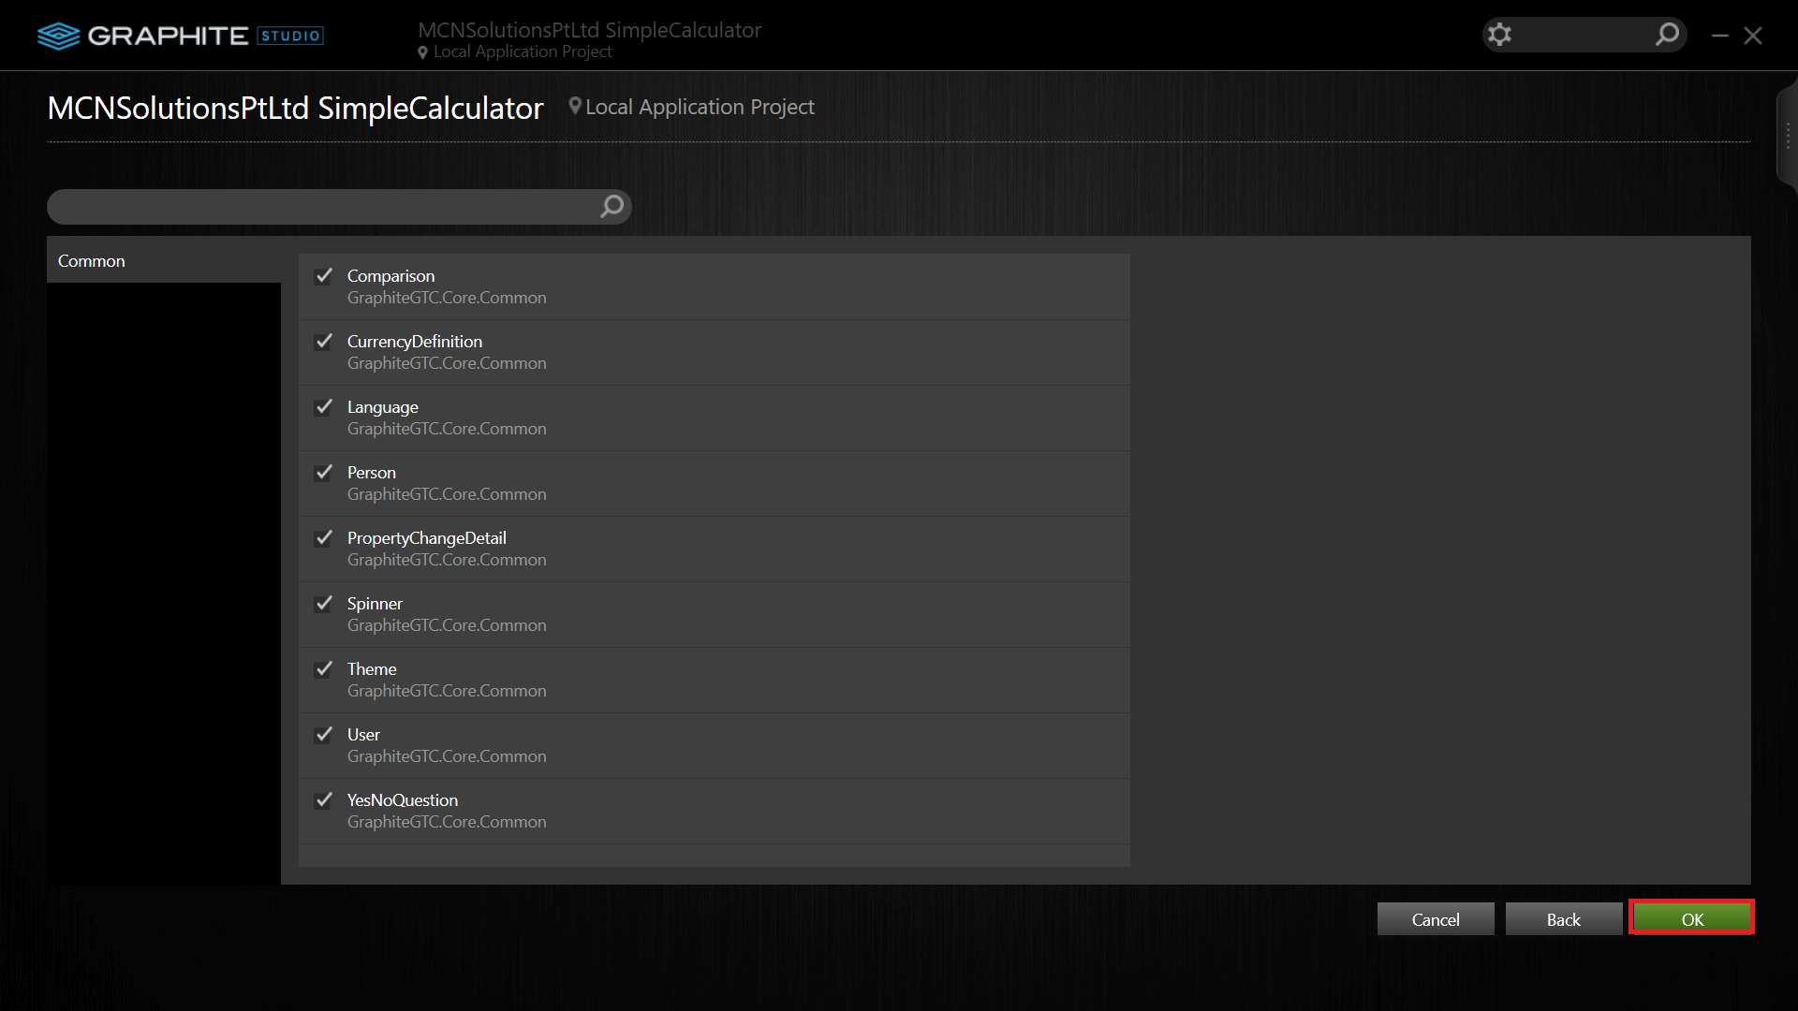Image resolution: width=1798 pixels, height=1011 pixels.
Task: Click the list filter search magnifier icon
Action: [x=612, y=206]
